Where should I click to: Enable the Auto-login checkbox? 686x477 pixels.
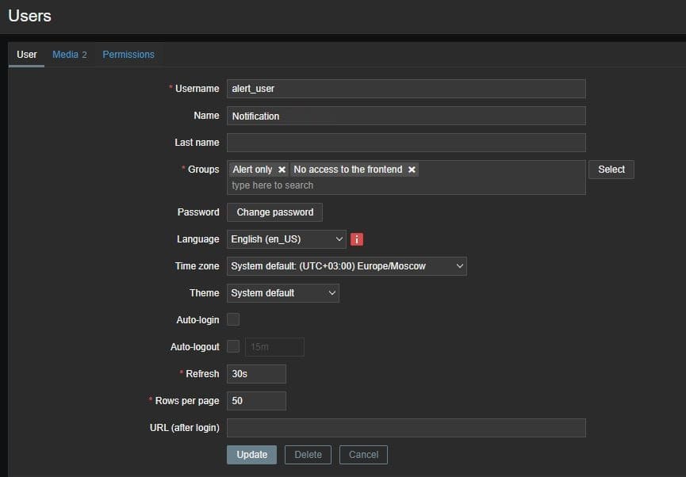pyautogui.click(x=233, y=319)
